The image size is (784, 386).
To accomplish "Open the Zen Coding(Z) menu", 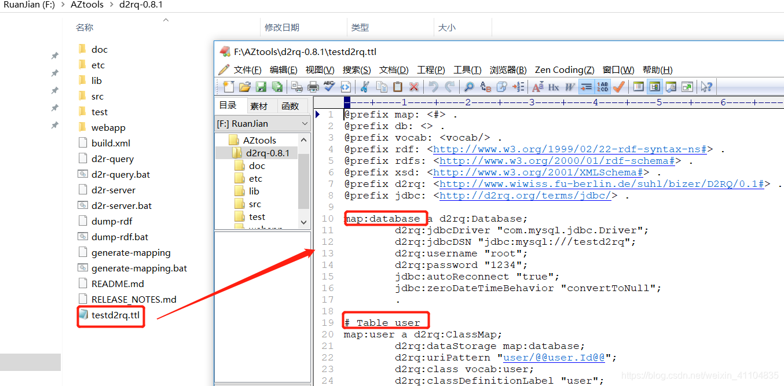I will click(x=565, y=70).
